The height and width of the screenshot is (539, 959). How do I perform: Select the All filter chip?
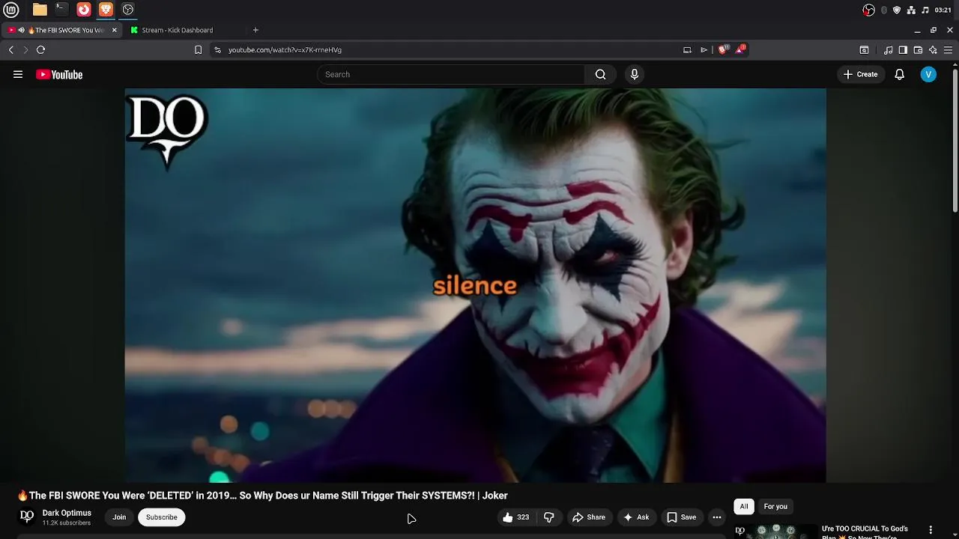point(744,507)
